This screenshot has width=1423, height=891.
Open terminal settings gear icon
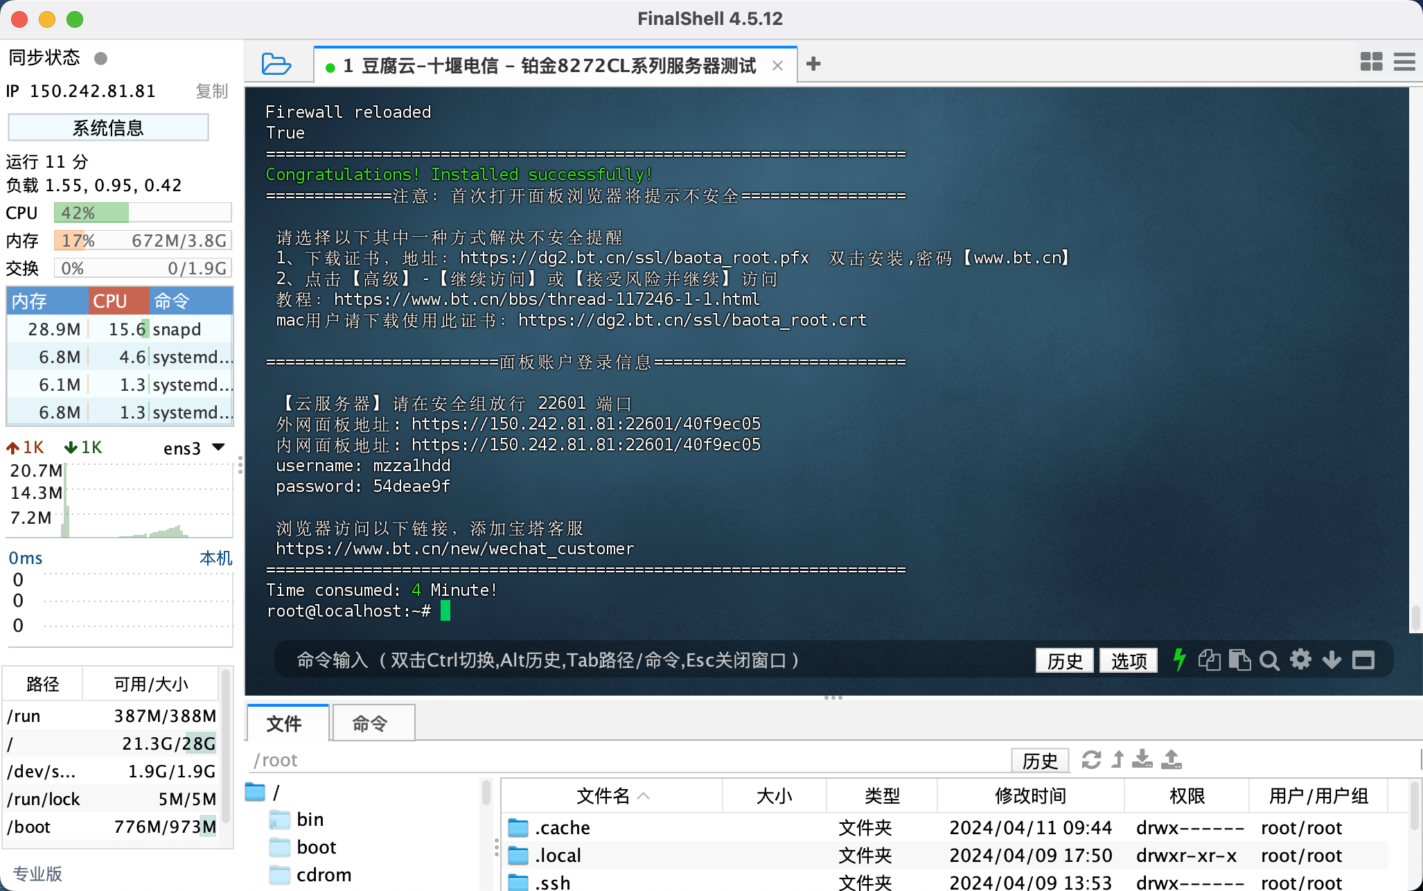pos(1300,659)
